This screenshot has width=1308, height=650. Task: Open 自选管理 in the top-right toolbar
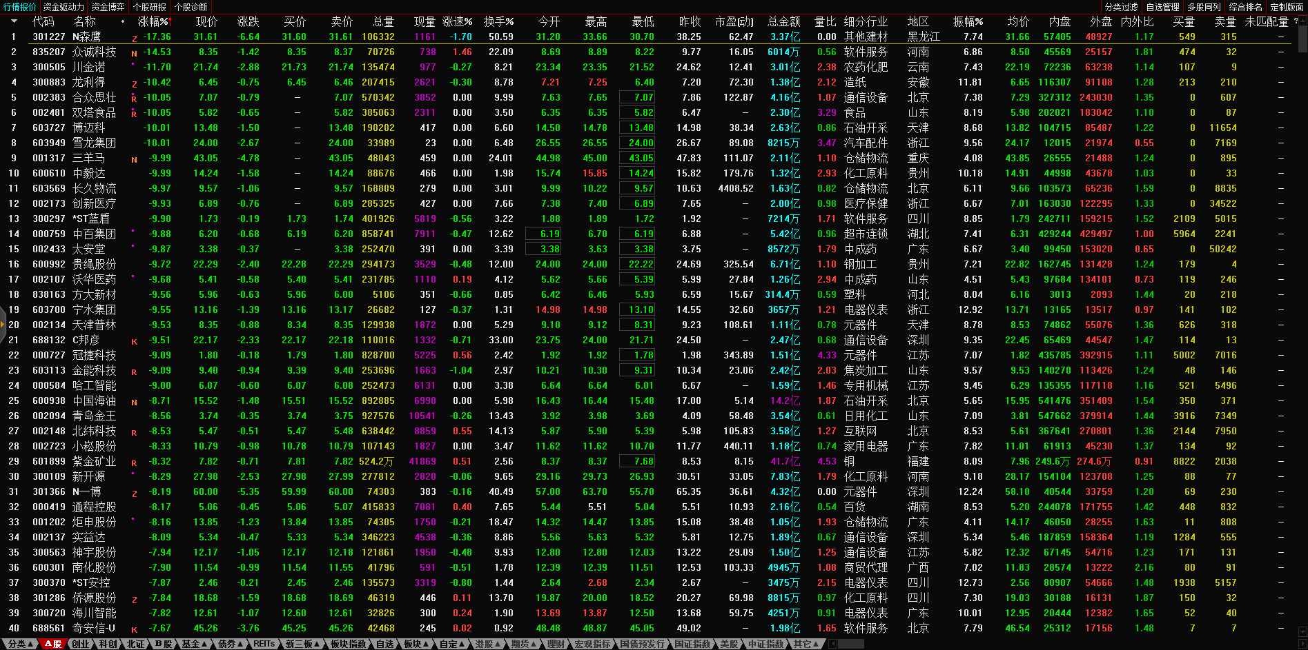click(x=1163, y=7)
